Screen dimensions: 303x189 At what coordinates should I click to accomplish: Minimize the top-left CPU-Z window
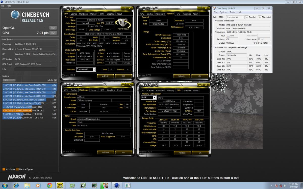pyautogui.click(x=123, y=8)
